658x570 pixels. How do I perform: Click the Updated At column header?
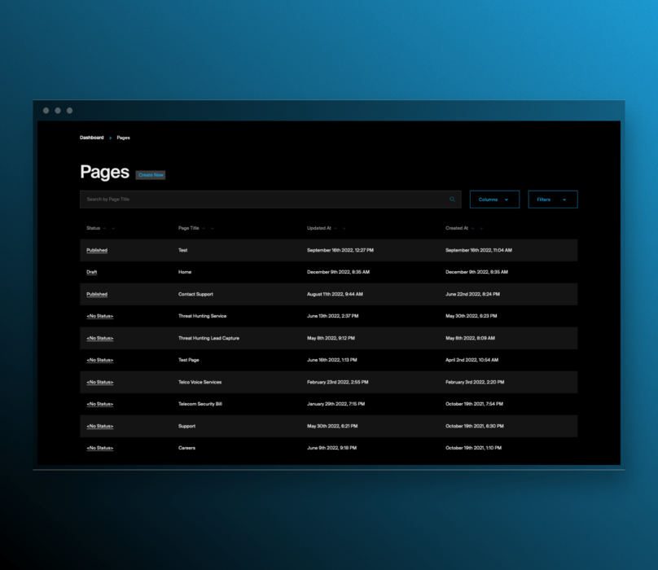[x=319, y=228]
